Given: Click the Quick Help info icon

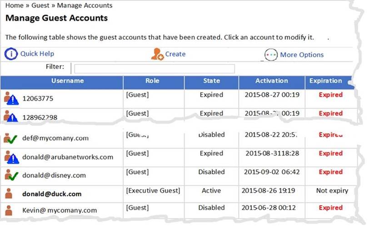Looking at the screenshot, I should (x=11, y=54).
